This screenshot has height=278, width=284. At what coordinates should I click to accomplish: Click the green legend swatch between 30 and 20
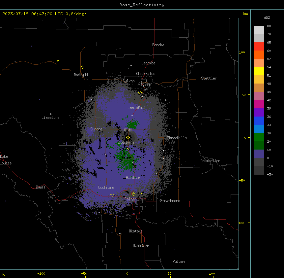(259, 137)
